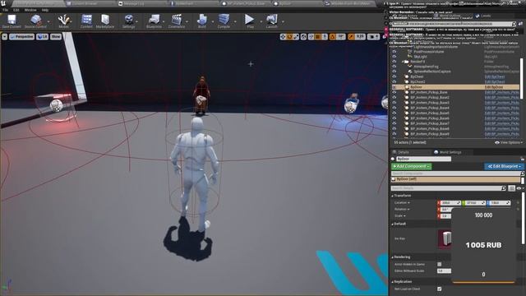Open the Edit menu

click(16, 10)
